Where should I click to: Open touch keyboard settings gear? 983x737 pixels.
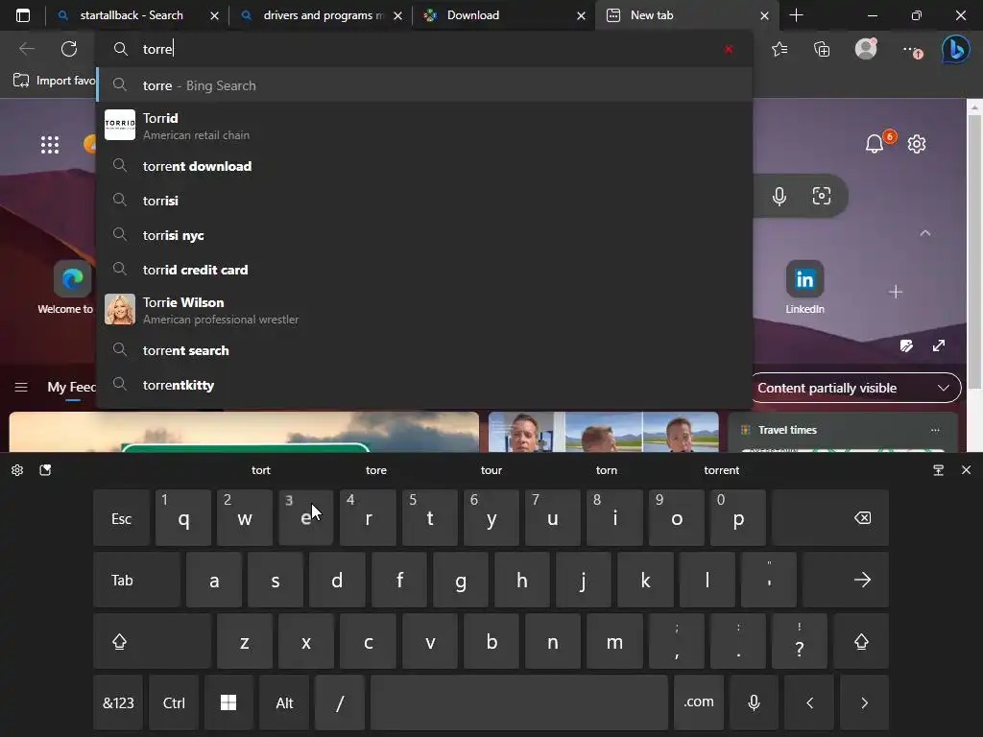coord(17,470)
